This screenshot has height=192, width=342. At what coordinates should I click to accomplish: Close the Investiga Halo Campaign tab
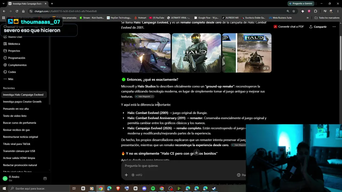45,4
